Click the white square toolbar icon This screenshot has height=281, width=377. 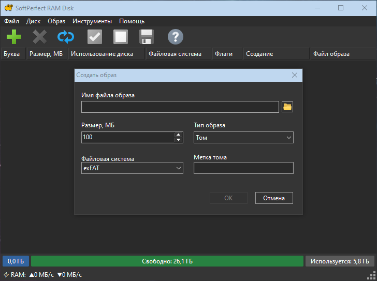point(121,37)
